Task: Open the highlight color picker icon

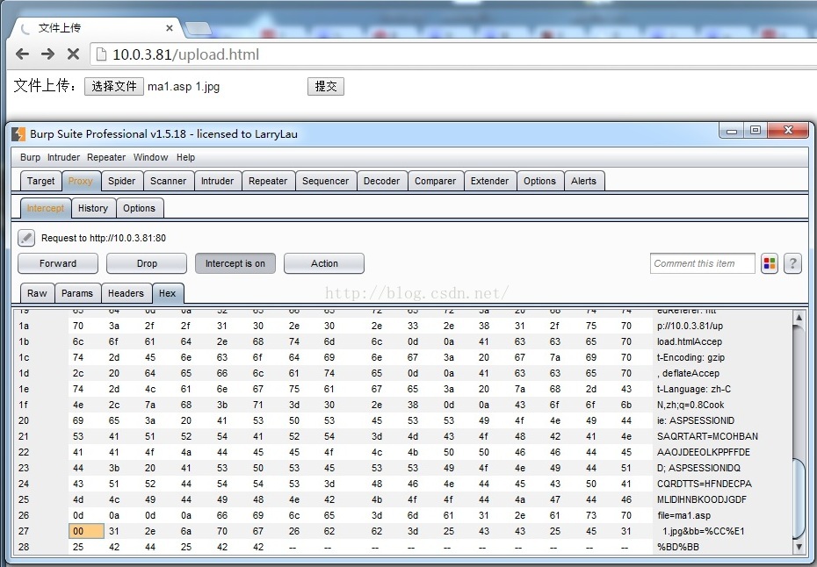Action: (769, 263)
